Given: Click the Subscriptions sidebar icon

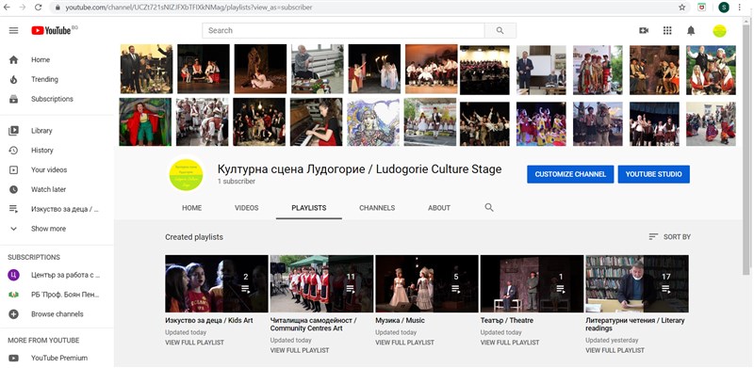Looking at the screenshot, I should 13,99.
